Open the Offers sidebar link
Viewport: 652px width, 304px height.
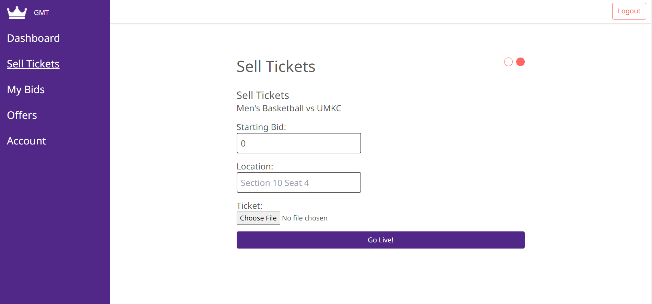pos(22,115)
